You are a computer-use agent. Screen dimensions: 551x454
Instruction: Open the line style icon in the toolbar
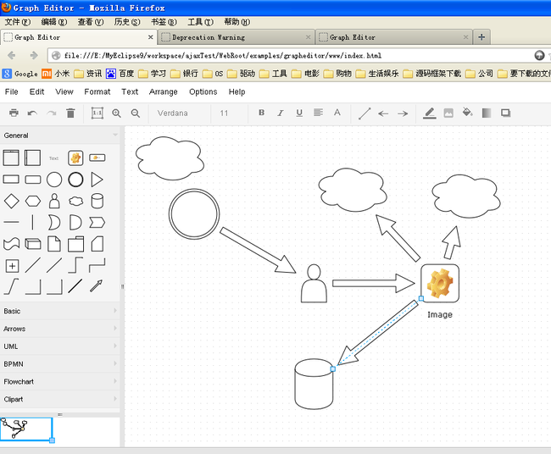(x=365, y=113)
